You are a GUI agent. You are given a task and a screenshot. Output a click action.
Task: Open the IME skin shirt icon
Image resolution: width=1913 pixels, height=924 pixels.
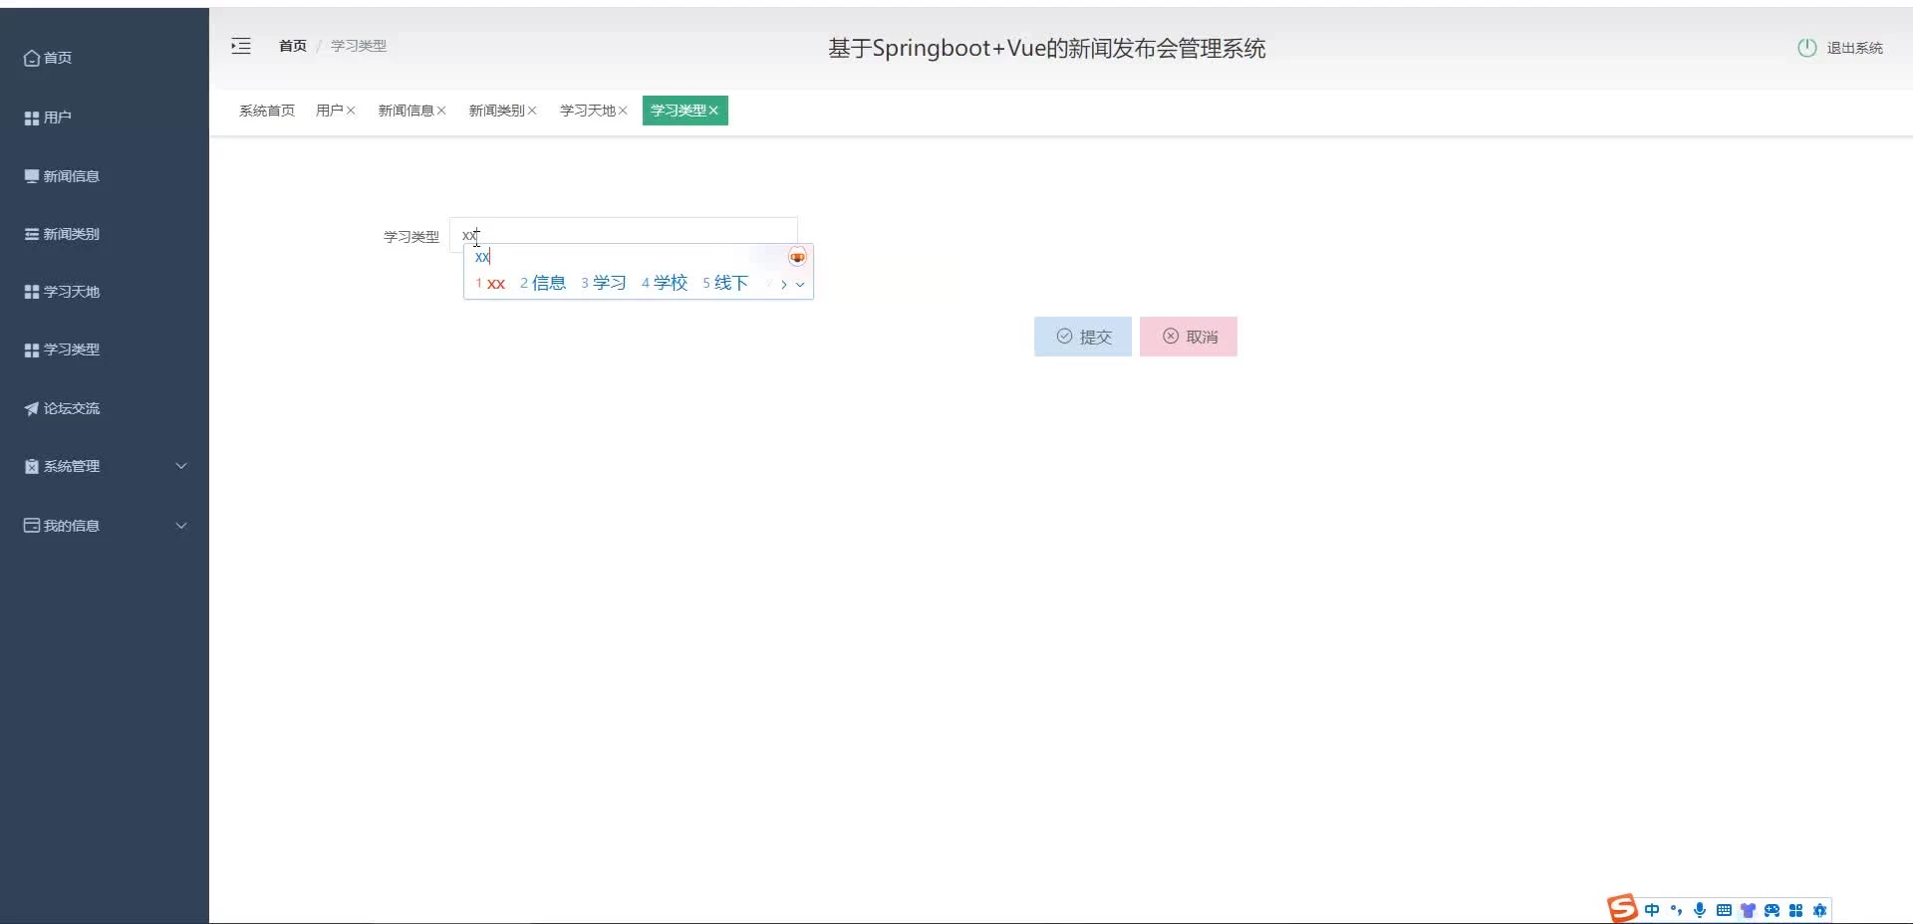tap(1748, 910)
